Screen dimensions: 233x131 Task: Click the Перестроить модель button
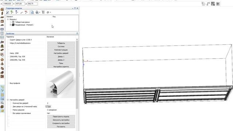coord(61,116)
